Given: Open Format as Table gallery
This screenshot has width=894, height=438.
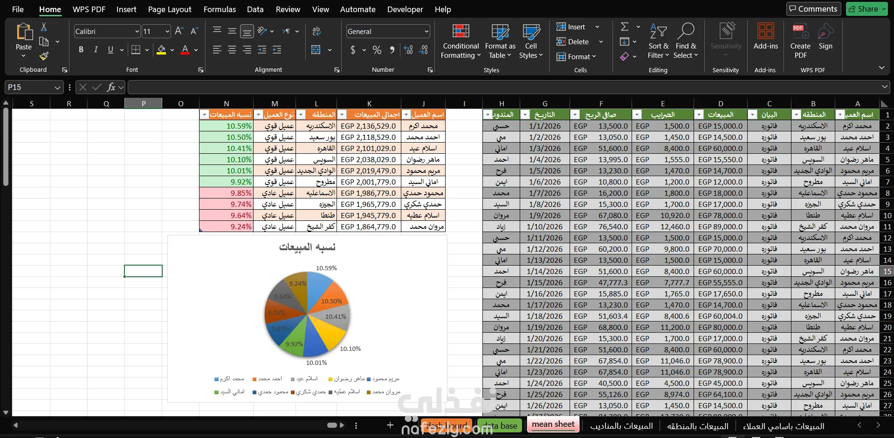Looking at the screenshot, I should tap(500, 41).
